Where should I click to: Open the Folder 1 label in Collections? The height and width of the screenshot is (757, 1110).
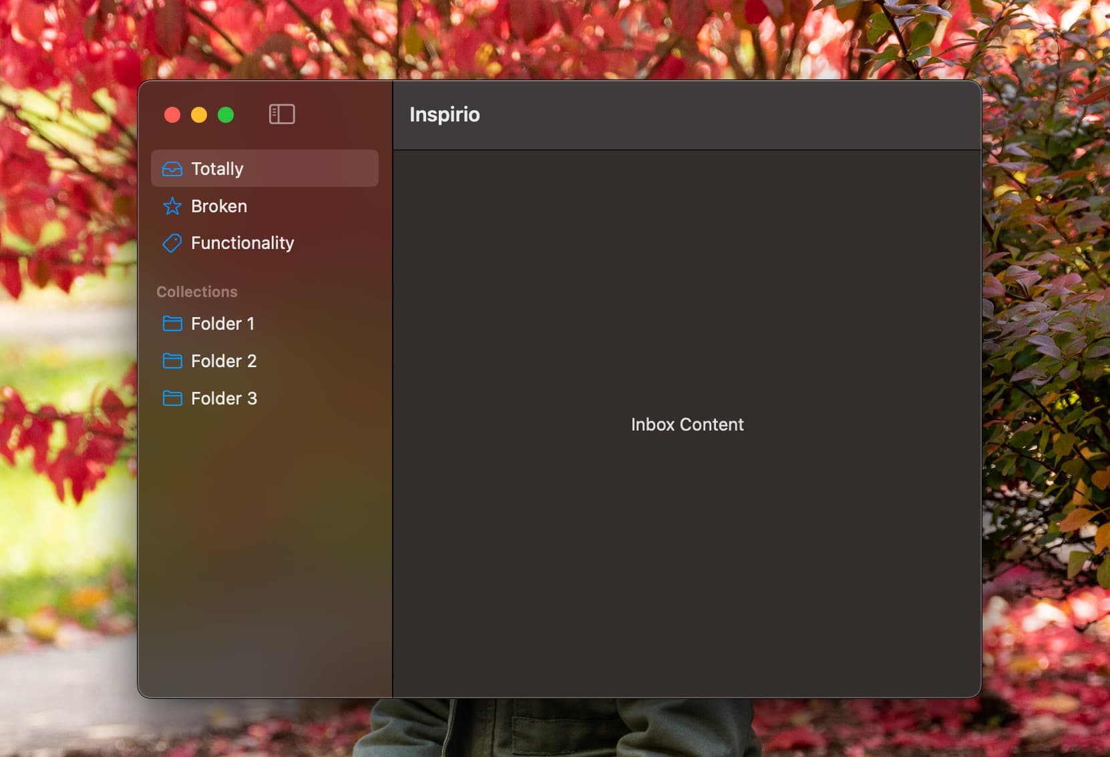point(222,324)
